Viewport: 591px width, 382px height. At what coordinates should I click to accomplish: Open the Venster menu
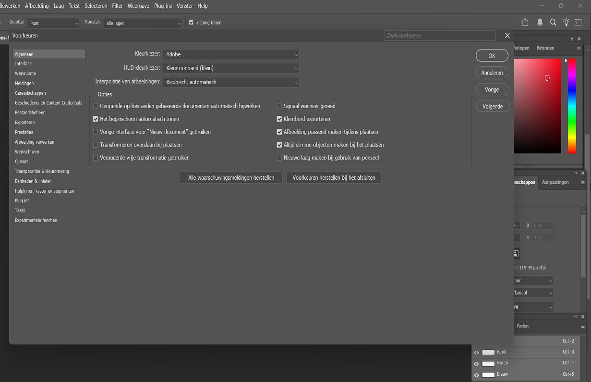[x=185, y=6]
